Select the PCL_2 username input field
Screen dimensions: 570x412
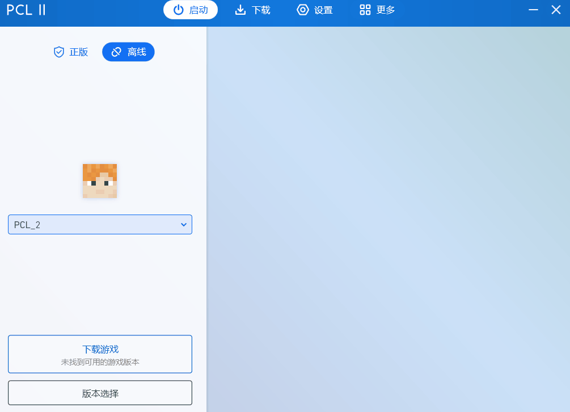point(85,224)
